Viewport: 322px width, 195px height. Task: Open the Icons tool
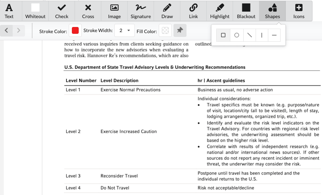[299, 11]
